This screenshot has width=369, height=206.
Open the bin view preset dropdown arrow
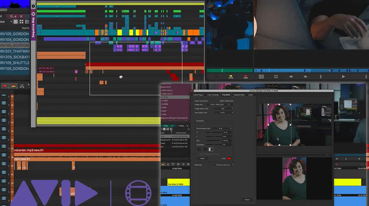click(11, 22)
